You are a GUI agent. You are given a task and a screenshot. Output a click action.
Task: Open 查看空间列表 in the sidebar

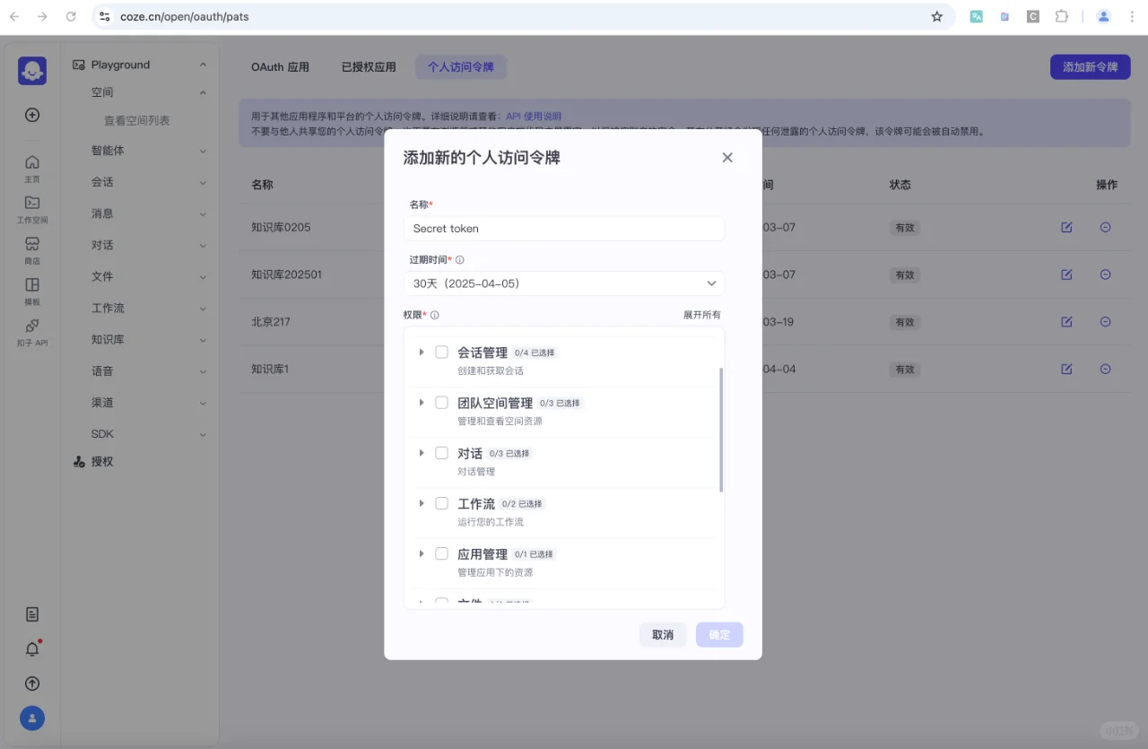(137, 120)
